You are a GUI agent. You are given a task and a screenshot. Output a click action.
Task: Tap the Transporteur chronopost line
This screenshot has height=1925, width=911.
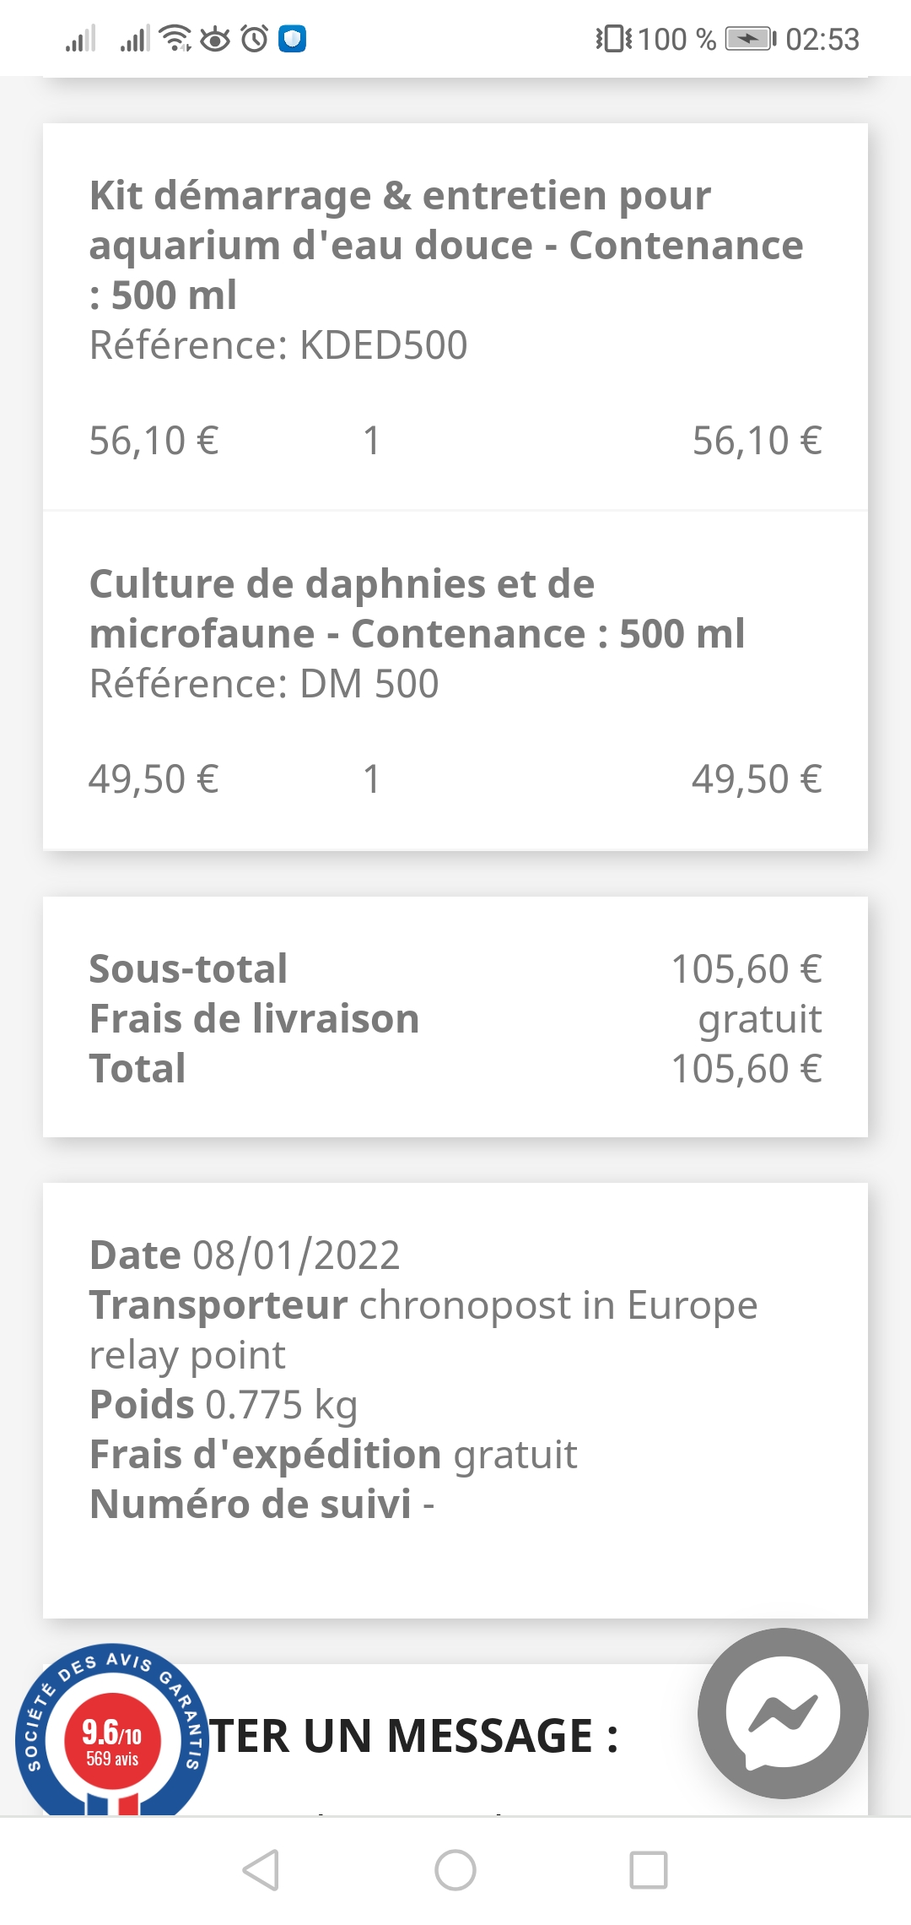[x=423, y=1306]
